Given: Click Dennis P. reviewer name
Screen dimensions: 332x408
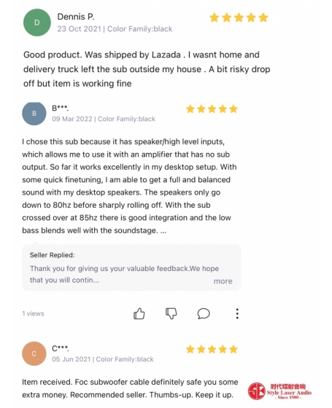Looking at the screenshot, I should [76, 17].
